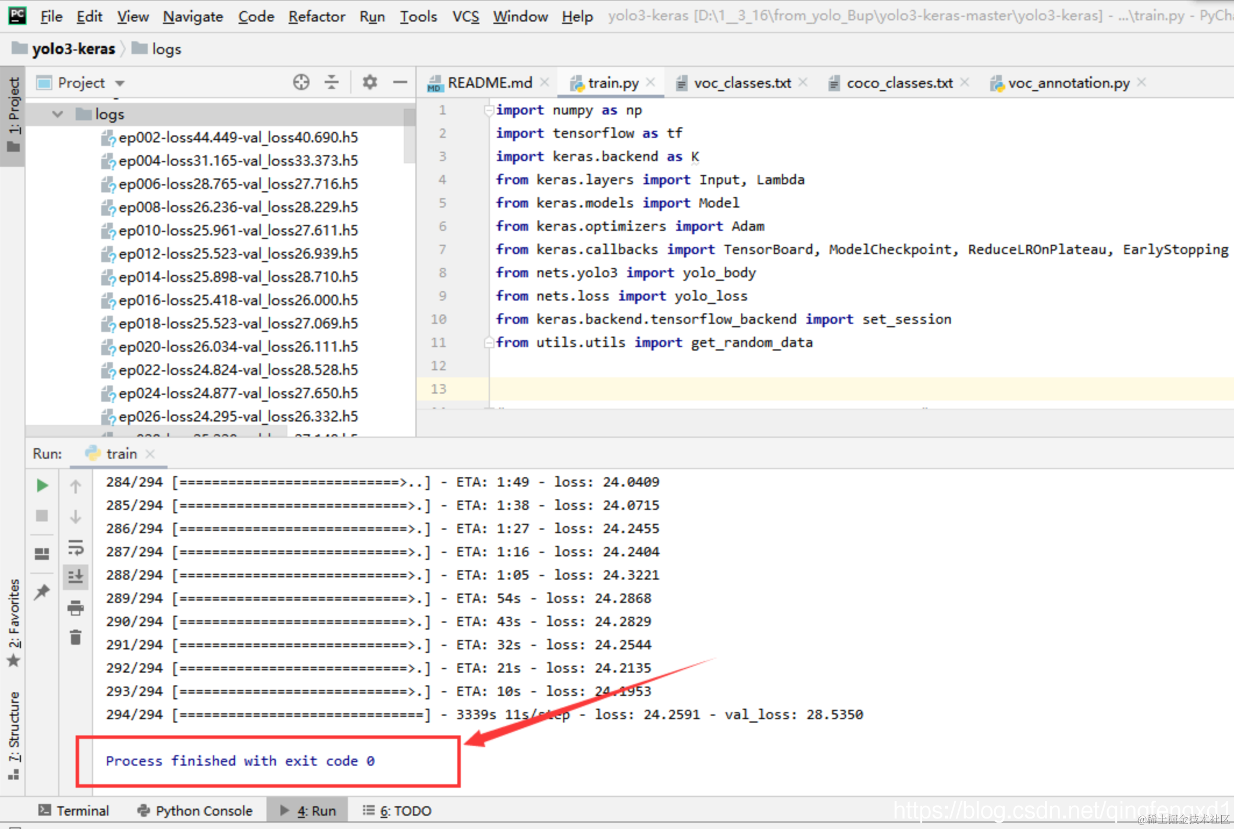The height and width of the screenshot is (829, 1234).
Task: Click the Clear All trash icon
Action: point(76,638)
